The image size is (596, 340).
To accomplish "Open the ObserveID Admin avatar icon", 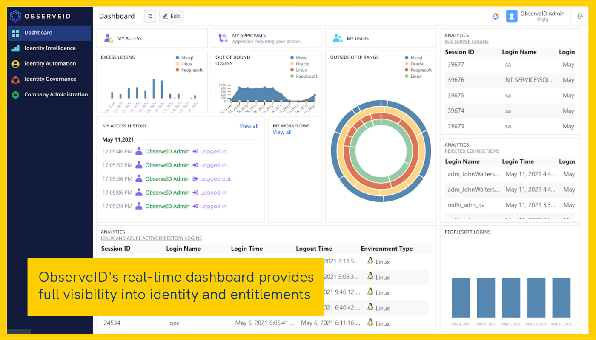I will coord(512,16).
